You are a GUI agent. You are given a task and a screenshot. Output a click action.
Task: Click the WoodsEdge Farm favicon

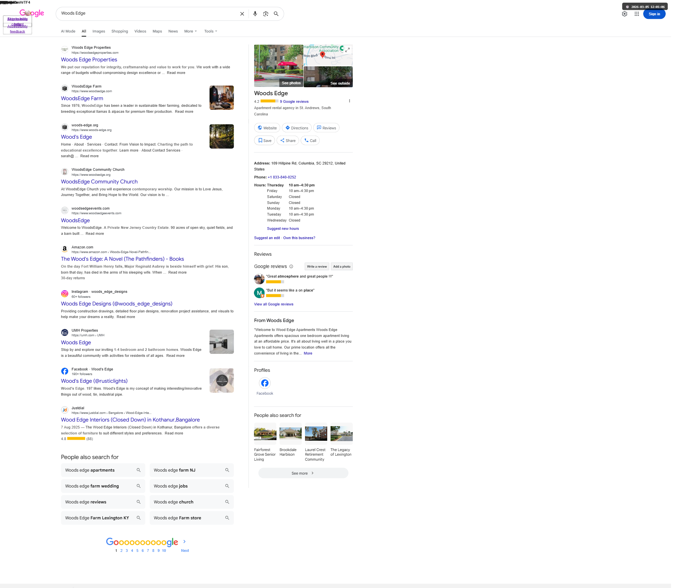65,89
